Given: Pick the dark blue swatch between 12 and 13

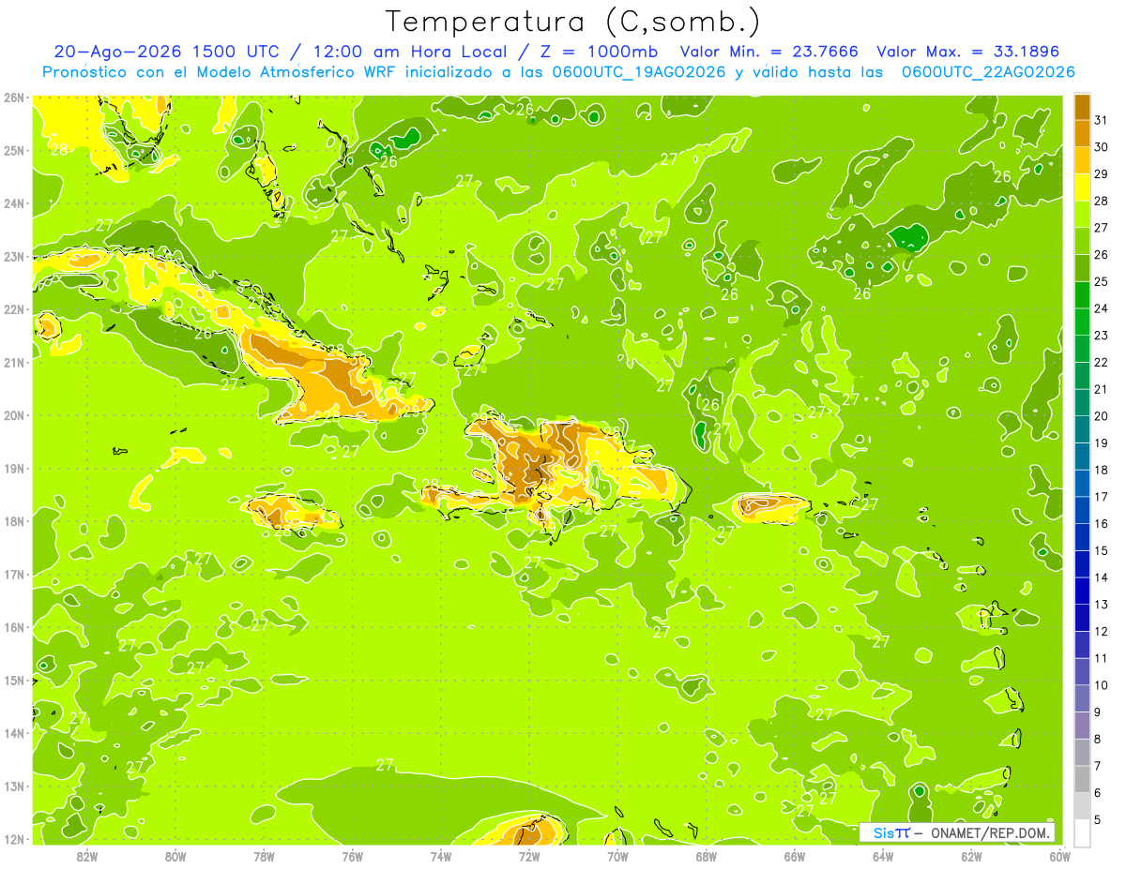Looking at the screenshot, I should (x=1082, y=618).
